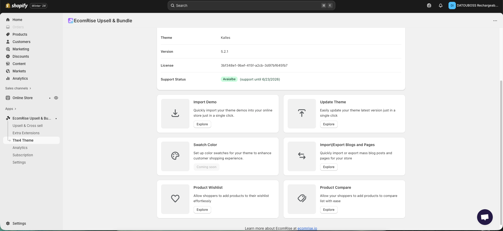Click Explore under Import/Export Blogs and Pages
Screen dimensions: 503x231
[x=329, y=167]
